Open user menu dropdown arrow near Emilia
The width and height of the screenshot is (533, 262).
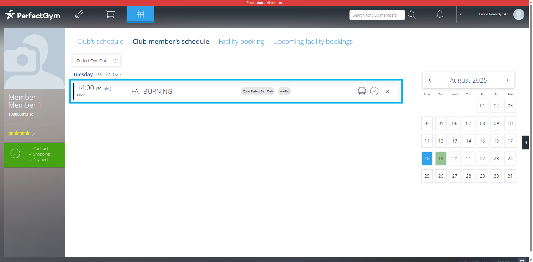tap(461, 14)
